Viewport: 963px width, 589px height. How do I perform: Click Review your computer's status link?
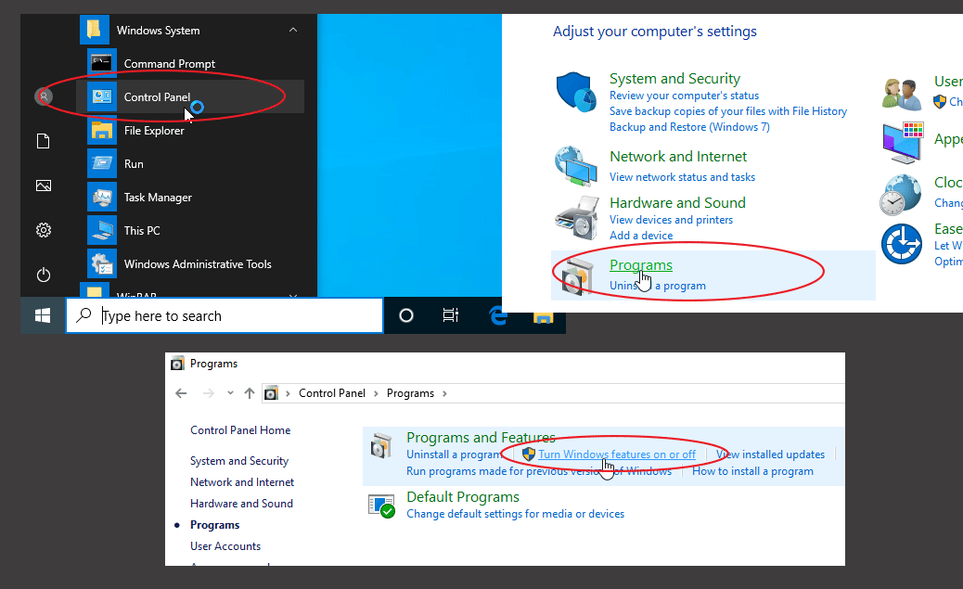(x=684, y=96)
